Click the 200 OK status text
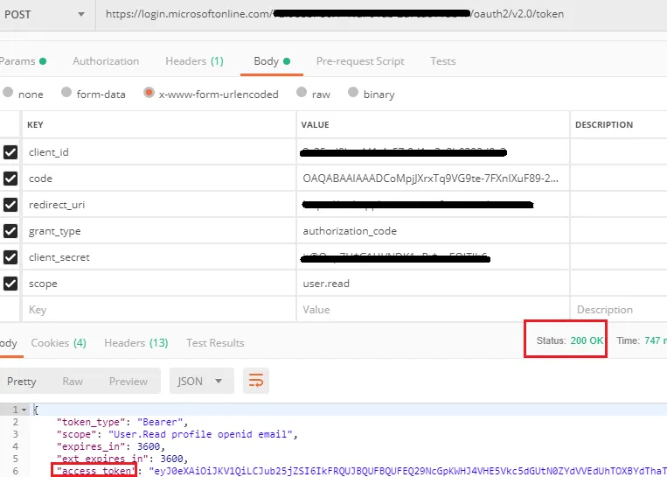Image resolution: width=667 pixels, height=477 pixels. click(x=587, y=340)
